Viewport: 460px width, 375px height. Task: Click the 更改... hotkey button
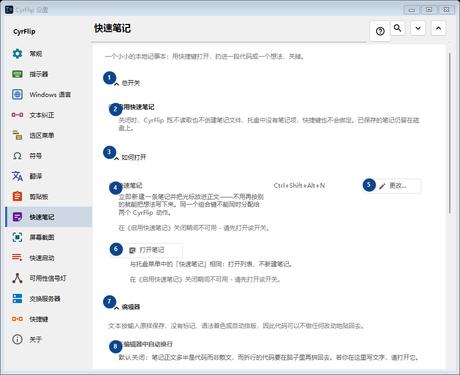392,186
